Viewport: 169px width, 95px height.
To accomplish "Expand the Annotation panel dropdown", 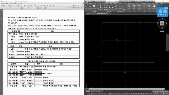I will [120, 12].
